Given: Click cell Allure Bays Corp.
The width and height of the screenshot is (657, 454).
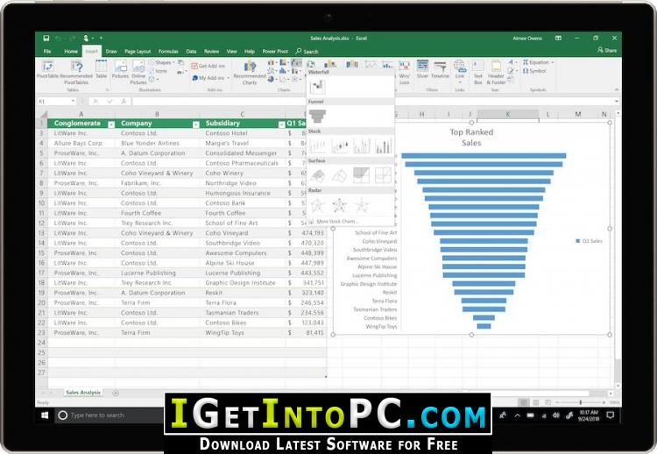Looking at the screenshot, I should pos(81,143).
